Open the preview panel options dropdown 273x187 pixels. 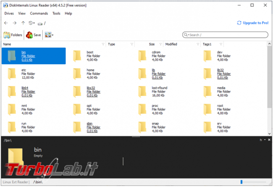pyautogui.click(x=265, y=140)
